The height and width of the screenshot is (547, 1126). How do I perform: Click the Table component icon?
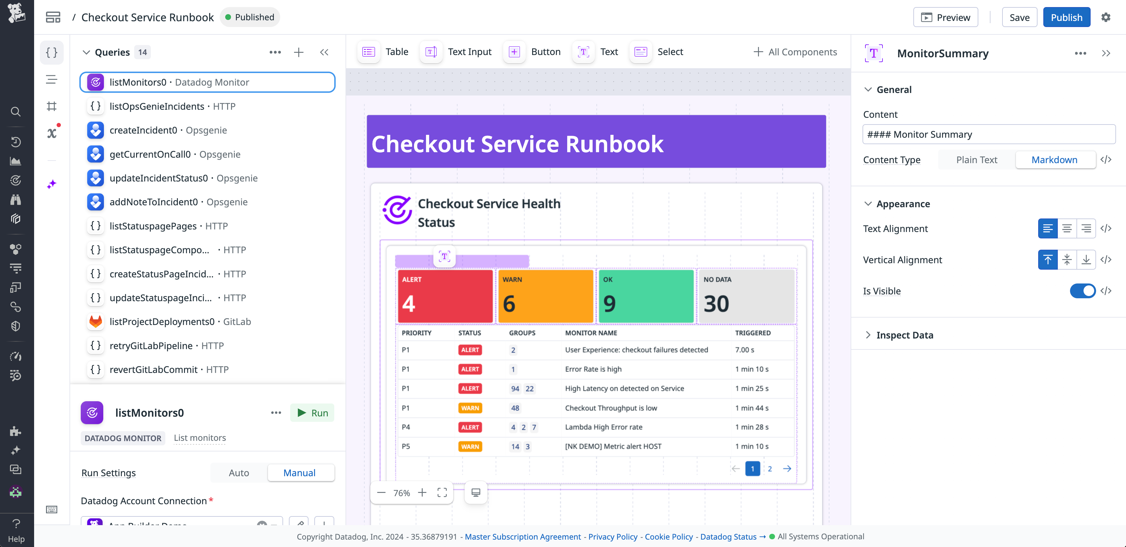click(x=368, y=51)
